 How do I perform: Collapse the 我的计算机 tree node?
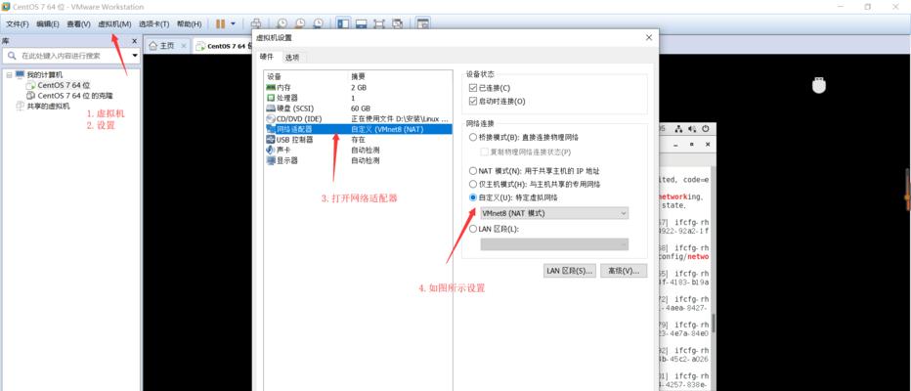click(x=9, y=75)
